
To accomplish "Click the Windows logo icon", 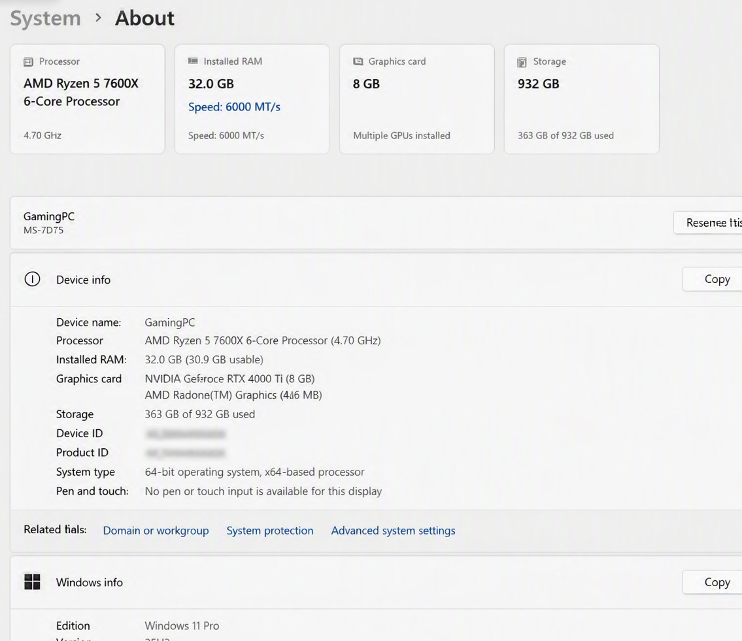I will (32, 582).
